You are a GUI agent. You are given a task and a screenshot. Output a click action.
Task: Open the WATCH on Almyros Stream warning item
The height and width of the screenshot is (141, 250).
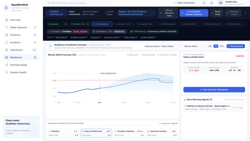(214, 108)
